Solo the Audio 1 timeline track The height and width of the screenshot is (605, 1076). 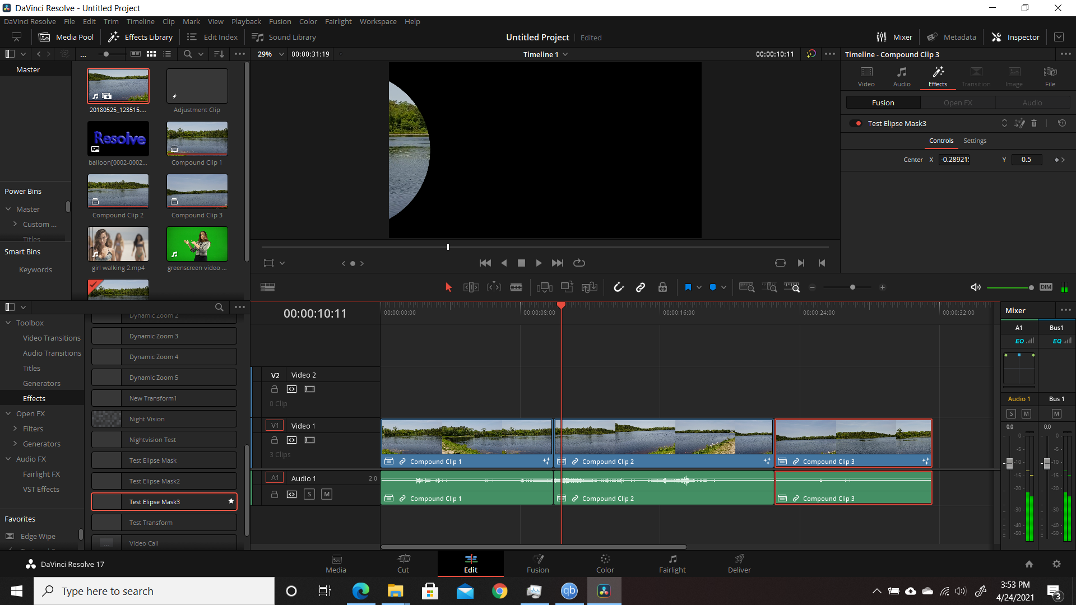309,494
